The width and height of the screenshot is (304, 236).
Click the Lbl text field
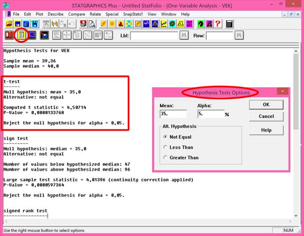(154, 36)
